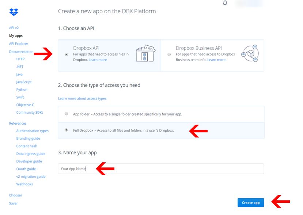This screenshot has height=215, width=303.
Task: Choose App folder access
Action: (x=66, y=113)
